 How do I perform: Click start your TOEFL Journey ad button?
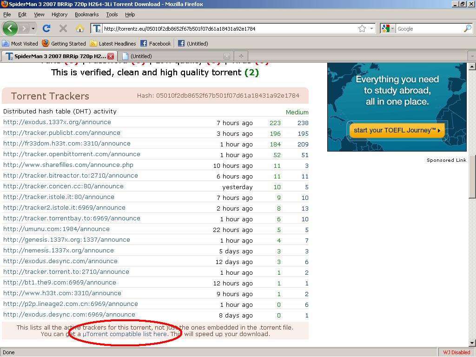(x=397, y=131)
